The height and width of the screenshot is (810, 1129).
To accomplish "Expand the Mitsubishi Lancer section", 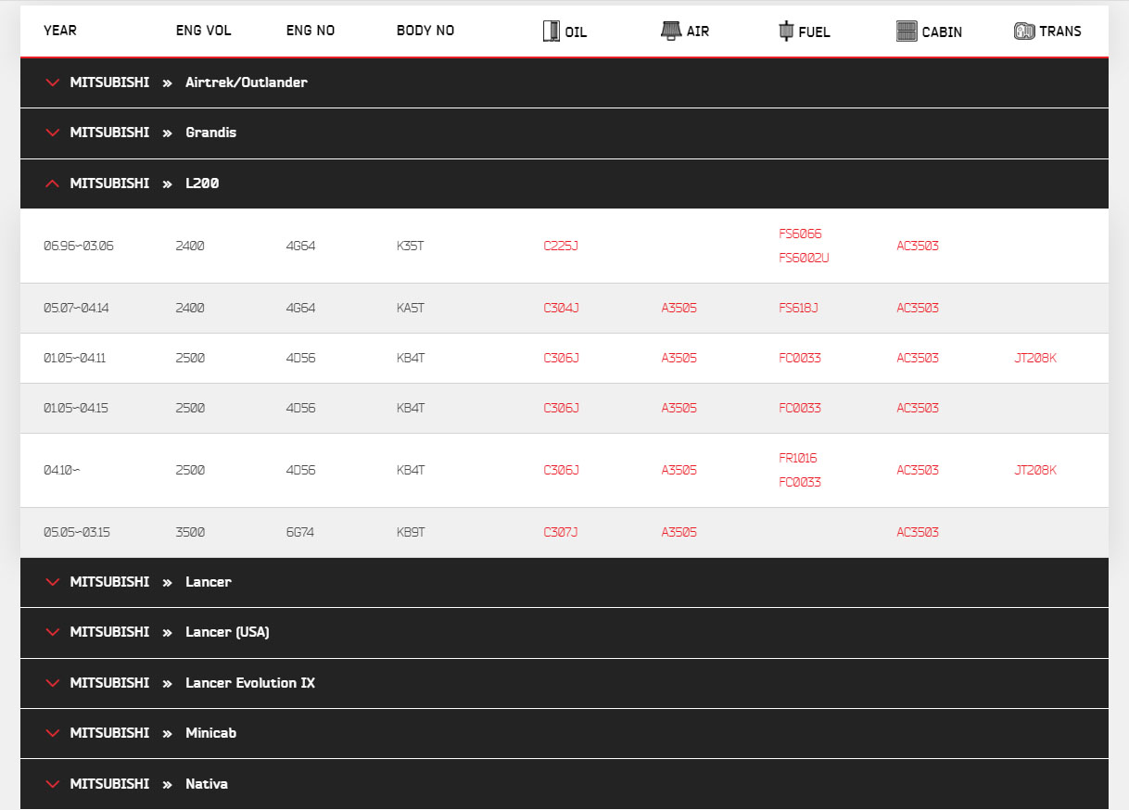I will coord(564,582).
